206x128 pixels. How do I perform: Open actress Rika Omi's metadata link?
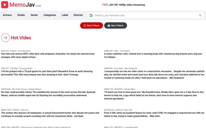128,110
